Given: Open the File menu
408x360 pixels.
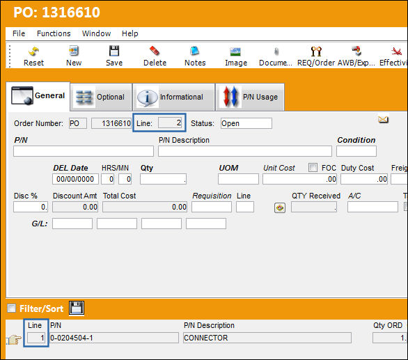Looking at the screenshot, I should pos(19,33).
